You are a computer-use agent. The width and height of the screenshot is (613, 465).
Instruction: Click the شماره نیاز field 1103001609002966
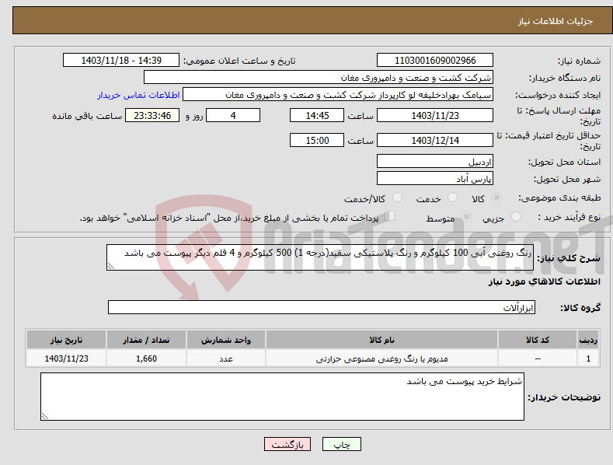[x=435, y=61]
